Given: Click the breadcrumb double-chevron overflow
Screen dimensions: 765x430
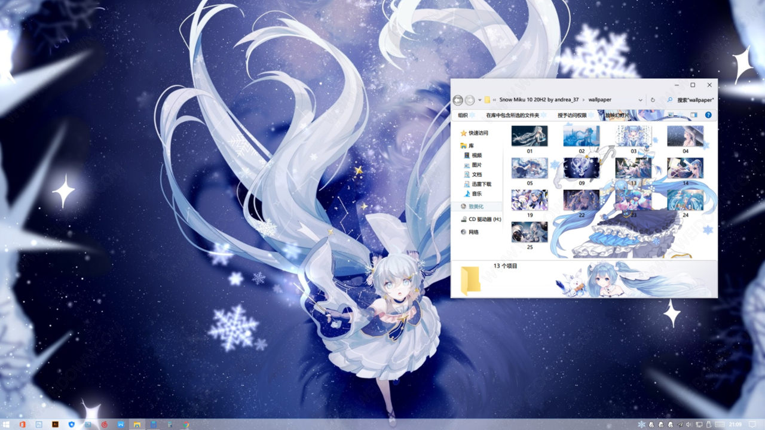Looking at the screenshot, I should point(494,100).
